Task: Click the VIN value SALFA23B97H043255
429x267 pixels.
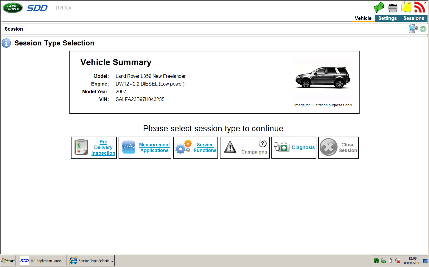Action: tap(140, 99)
